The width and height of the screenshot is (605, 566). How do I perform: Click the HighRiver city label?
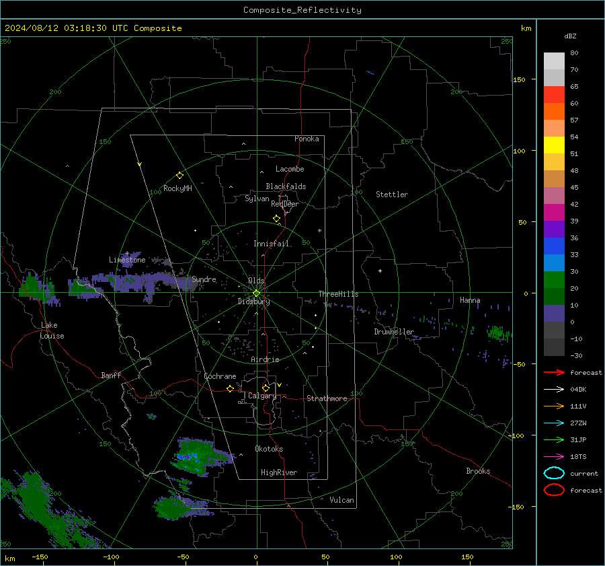point(279,473)
